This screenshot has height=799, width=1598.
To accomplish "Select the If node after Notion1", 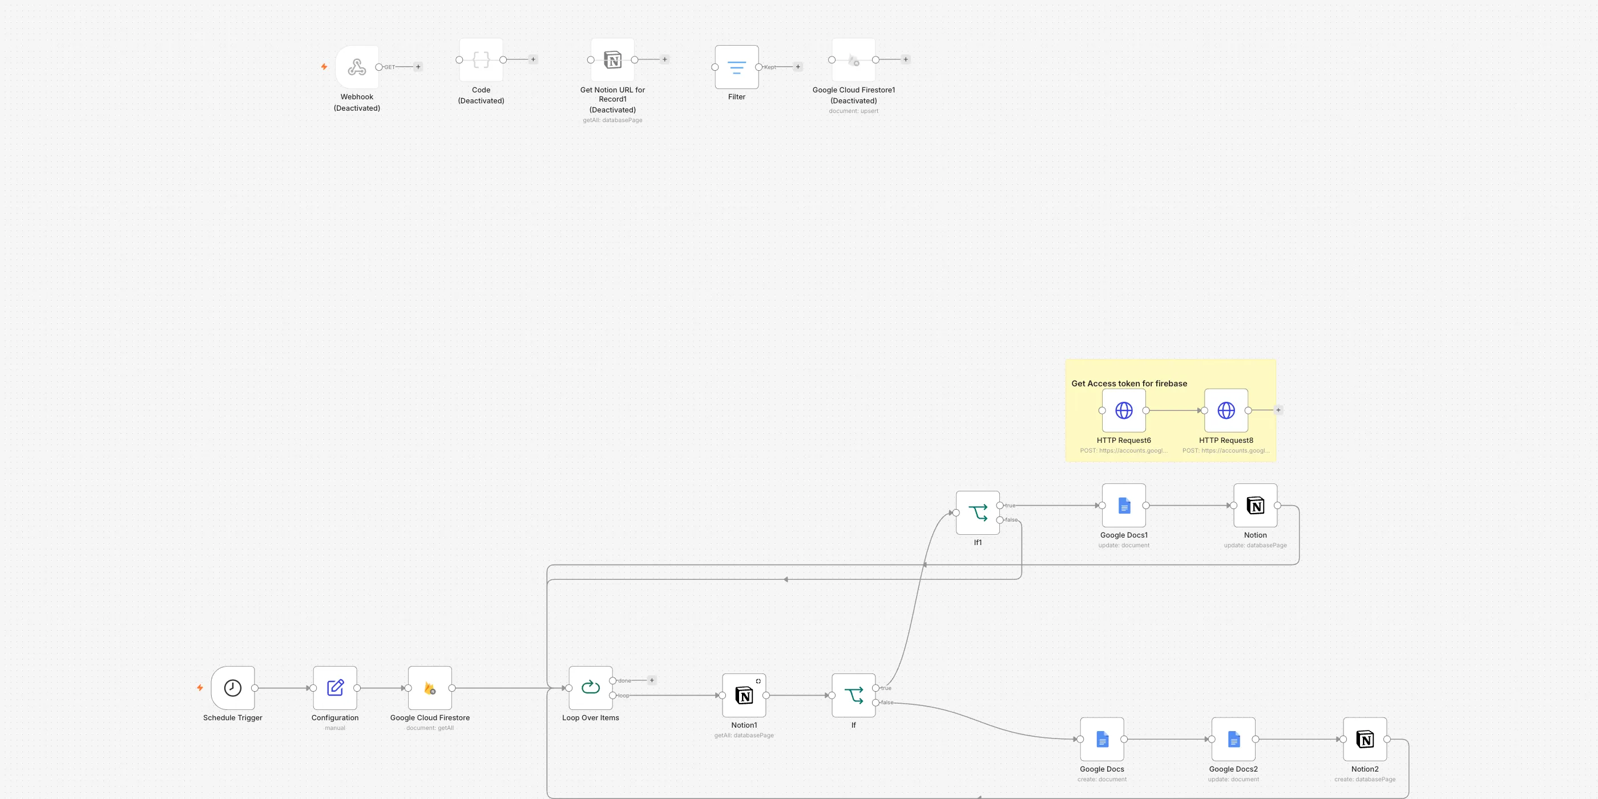I will click(x=854, y=695).
